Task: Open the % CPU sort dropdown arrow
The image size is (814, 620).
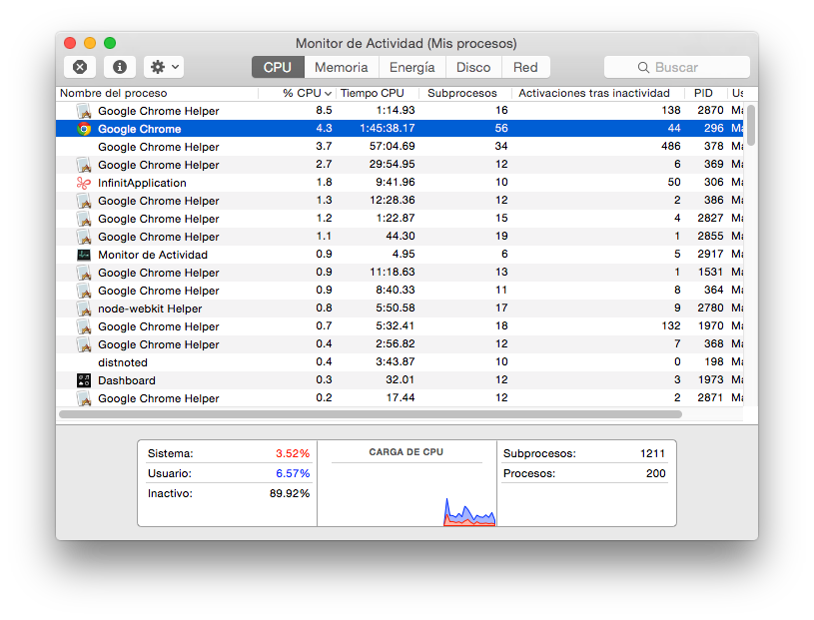Action: 328,93
